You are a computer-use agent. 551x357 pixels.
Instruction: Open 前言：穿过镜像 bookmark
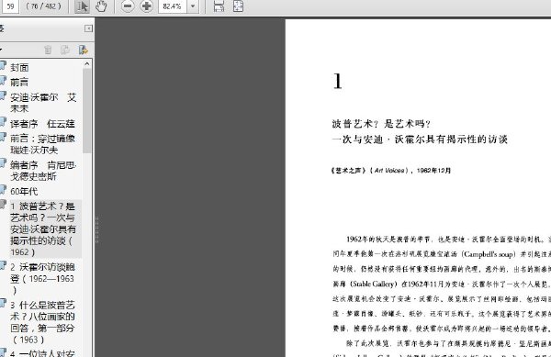(x=42, y=144)
